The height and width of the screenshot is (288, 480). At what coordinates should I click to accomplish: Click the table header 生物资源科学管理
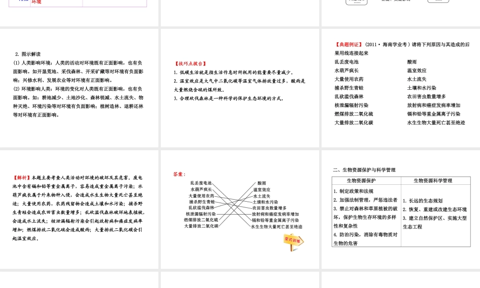click(x=433, y=180)
